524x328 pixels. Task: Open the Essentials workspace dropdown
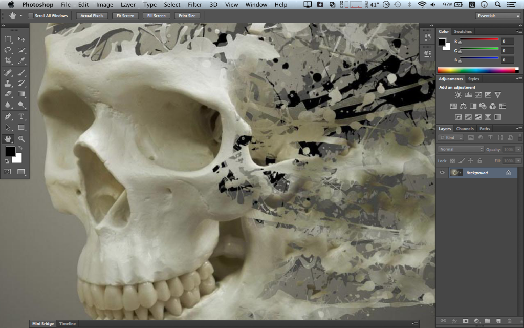pyautogui.click(x=497, y=16)
